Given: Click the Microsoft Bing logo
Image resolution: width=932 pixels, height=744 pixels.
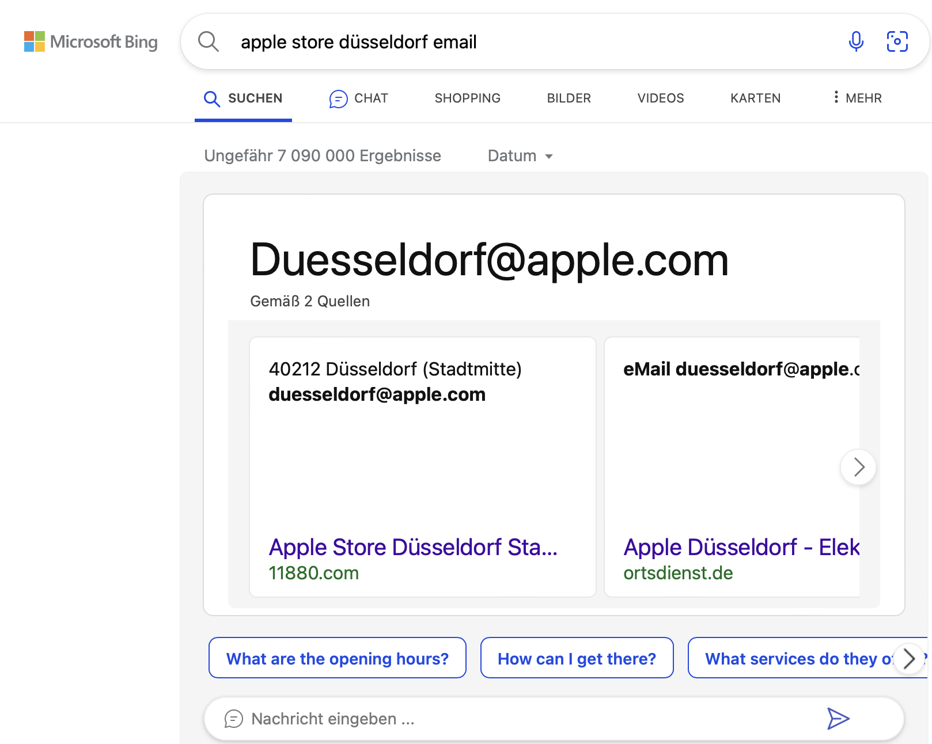Looking at the screenshot, I should pos(91,41).
